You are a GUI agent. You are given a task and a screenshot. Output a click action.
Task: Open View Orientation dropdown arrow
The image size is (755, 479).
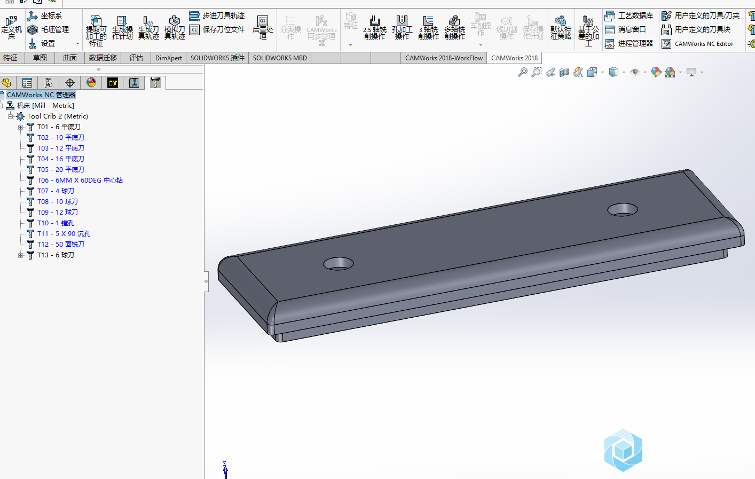coord(602,72)
